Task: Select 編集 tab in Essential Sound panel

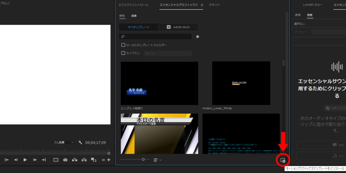Action: (310, 15)
